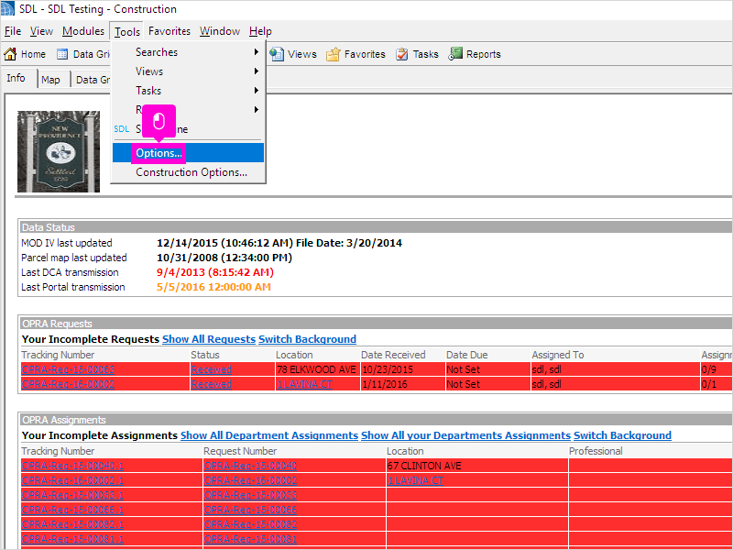Click the SDL globe icon in title bar

pos(8,8)
